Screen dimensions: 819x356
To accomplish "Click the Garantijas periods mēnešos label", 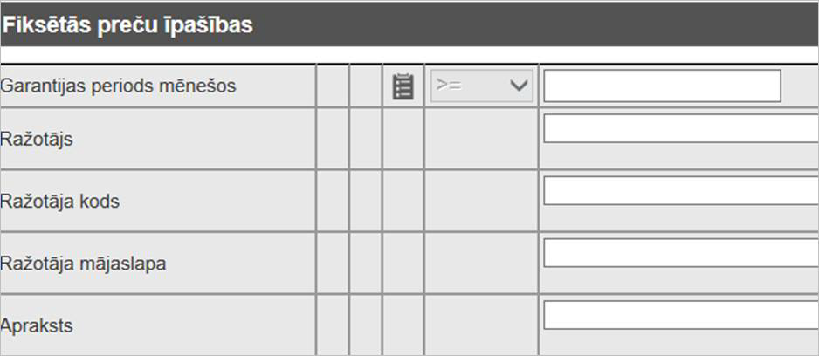I will [119, 86].
